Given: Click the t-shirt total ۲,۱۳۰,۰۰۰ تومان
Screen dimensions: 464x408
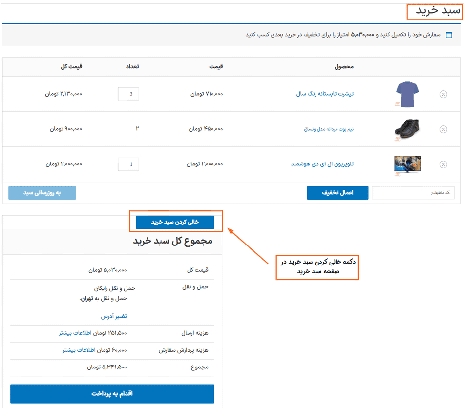Looking at the screenshot, I should tap(63, 94).
